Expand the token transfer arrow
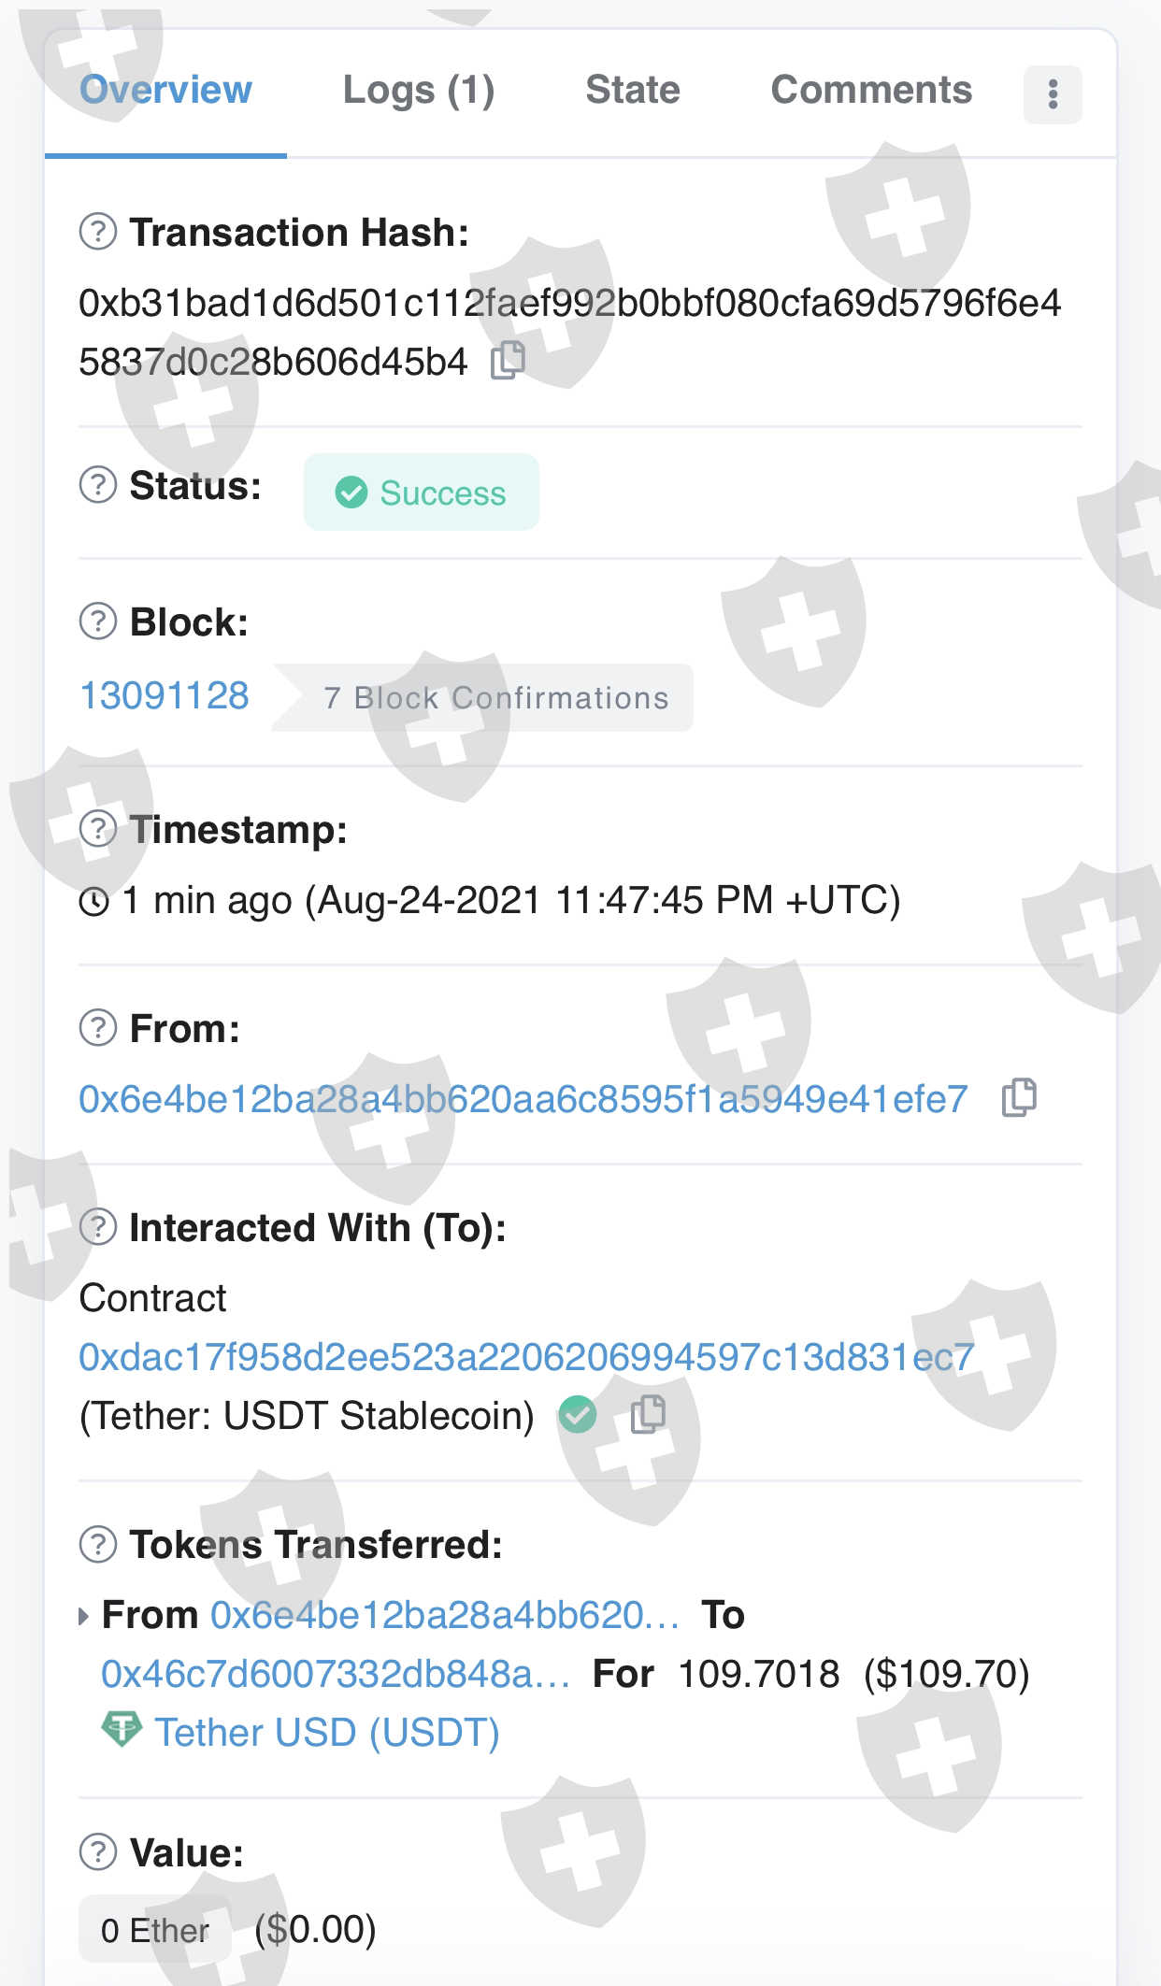The height and width of the screenshot is (1986, 1161). pos(84,1616)
